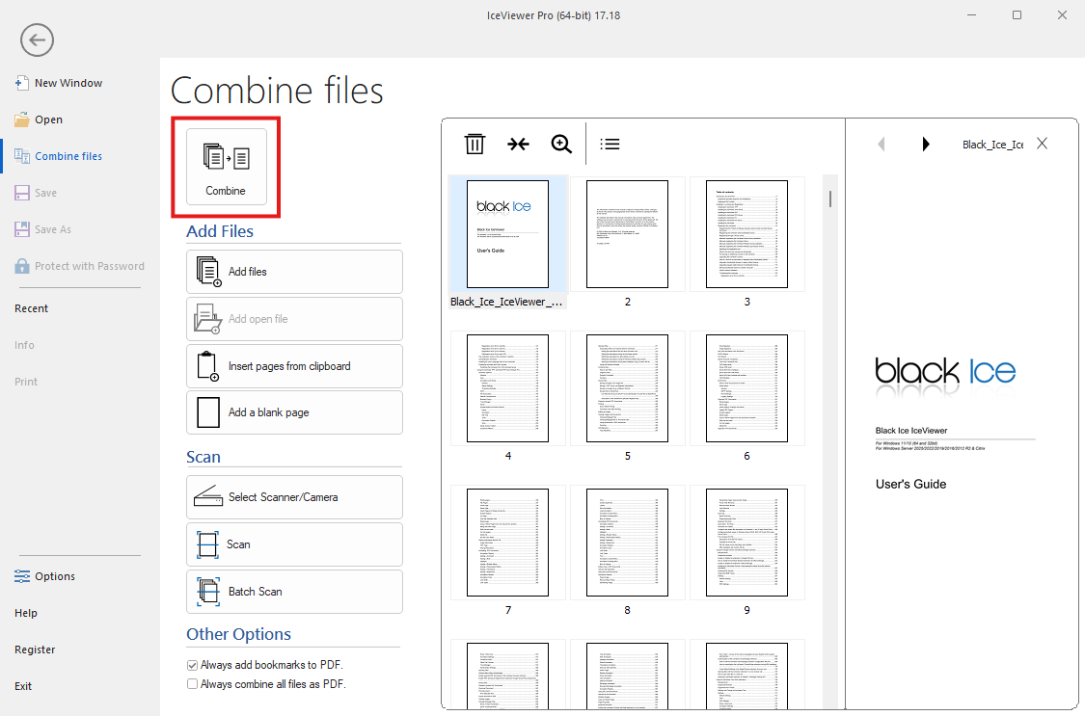Screen dimensions: 1085x716
Task: Click the zoom in magnifier icon
Action: [x=561, y=144]
